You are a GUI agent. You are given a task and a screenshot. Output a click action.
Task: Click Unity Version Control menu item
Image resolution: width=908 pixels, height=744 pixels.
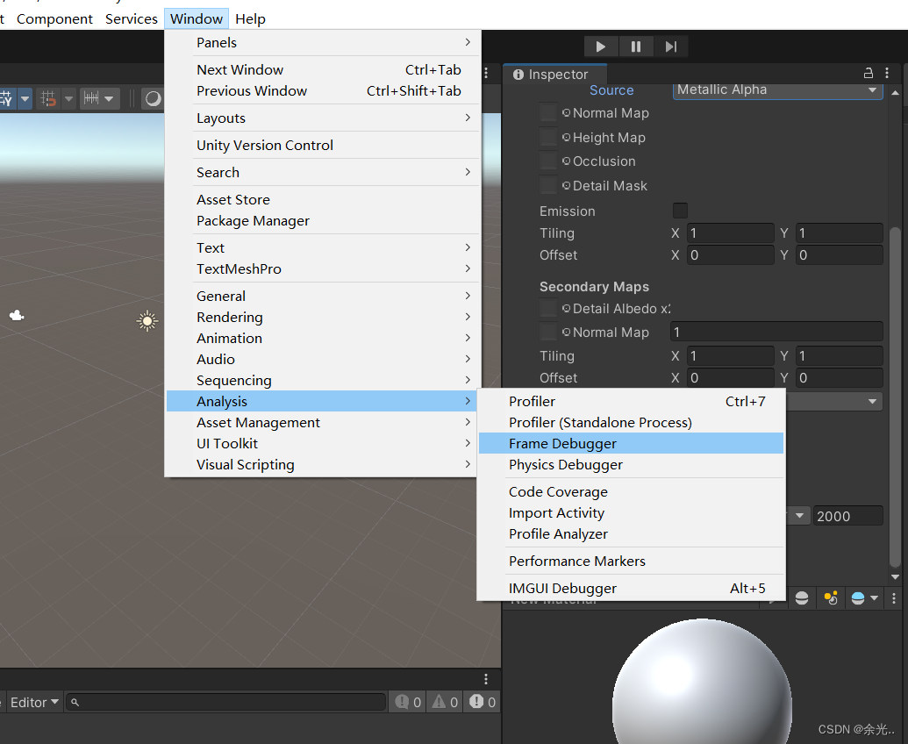325,146
